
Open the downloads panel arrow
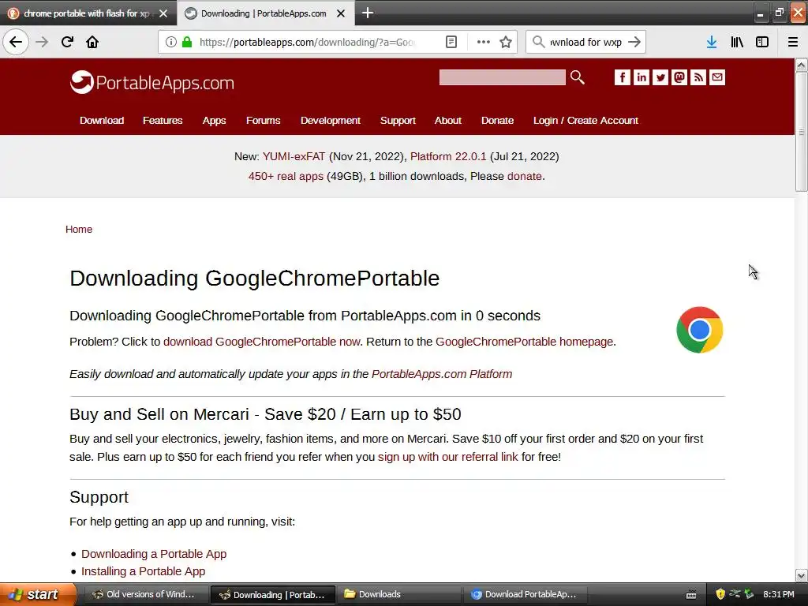point(712,42)
